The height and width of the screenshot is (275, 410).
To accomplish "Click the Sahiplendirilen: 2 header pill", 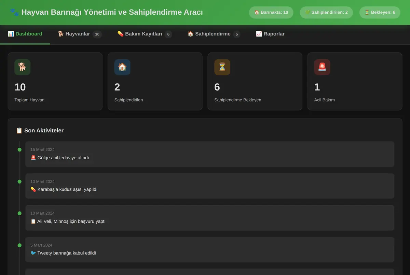I will (x=326, y=12).
